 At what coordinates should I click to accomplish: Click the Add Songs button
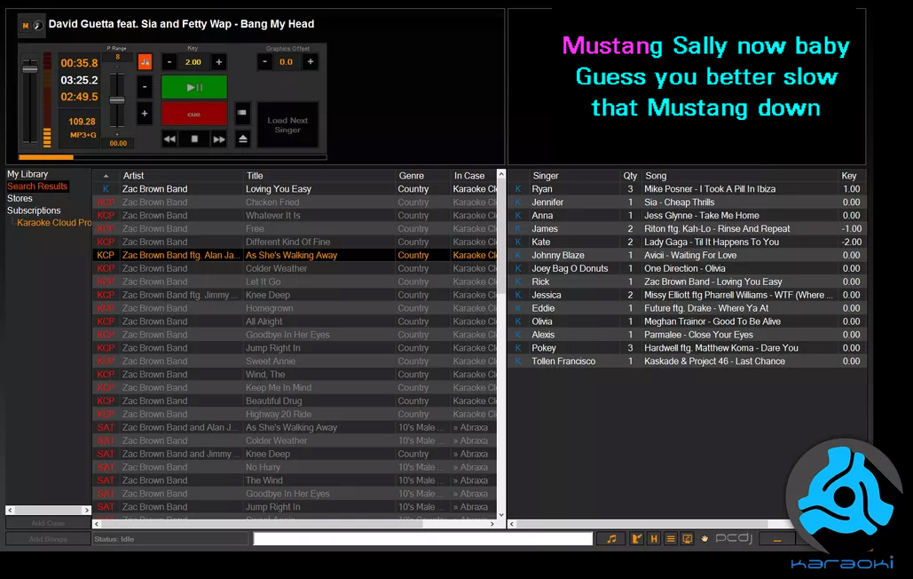coord(48,539)
